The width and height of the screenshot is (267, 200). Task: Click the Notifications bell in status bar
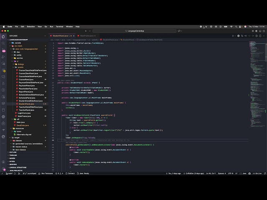tap(265, 173)
